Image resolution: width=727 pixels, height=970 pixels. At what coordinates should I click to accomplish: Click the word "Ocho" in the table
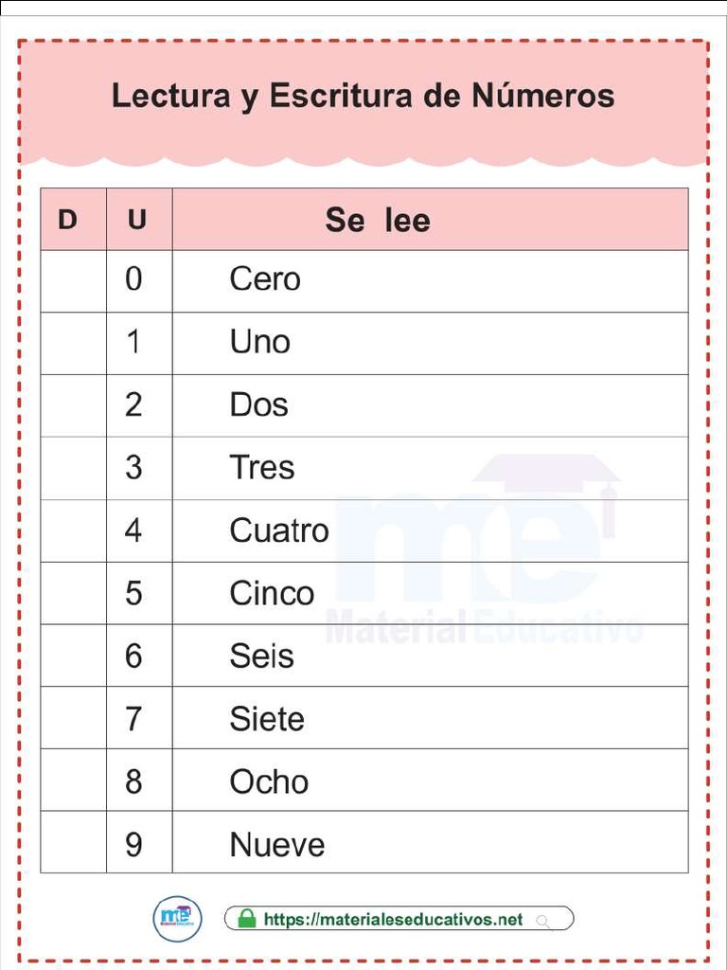[268, 782]
